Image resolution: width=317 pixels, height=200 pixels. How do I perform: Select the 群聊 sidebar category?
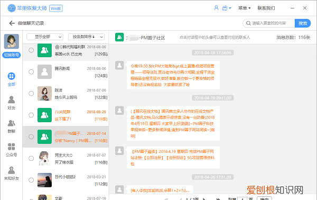point(12,126)
